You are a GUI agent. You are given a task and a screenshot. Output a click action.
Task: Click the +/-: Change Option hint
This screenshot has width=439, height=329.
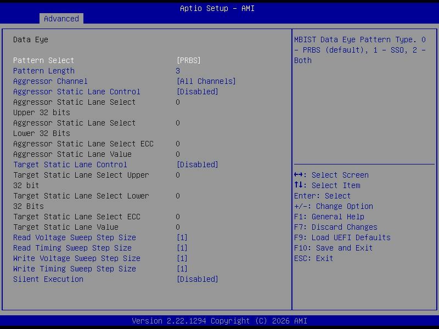(x=334, y=206)
